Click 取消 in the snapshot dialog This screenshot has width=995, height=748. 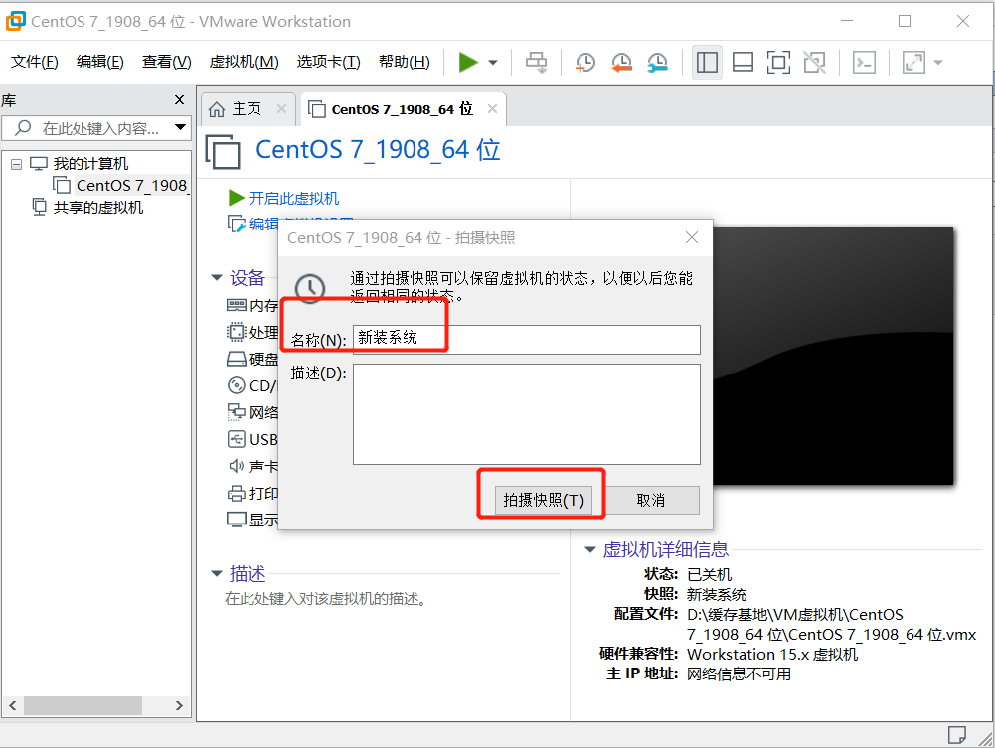click(x=651, y=500)
